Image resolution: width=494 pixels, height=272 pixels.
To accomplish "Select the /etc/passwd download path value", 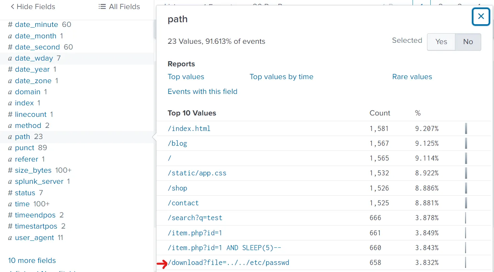I will [228, 262].
